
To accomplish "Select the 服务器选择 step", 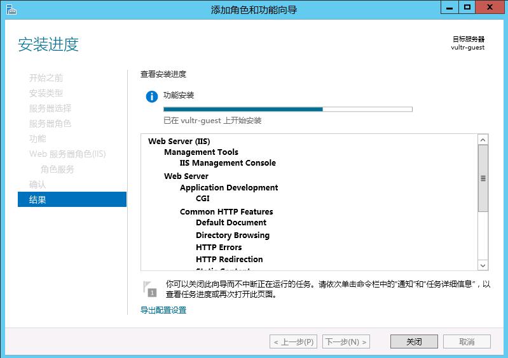I will click(50, 109).
